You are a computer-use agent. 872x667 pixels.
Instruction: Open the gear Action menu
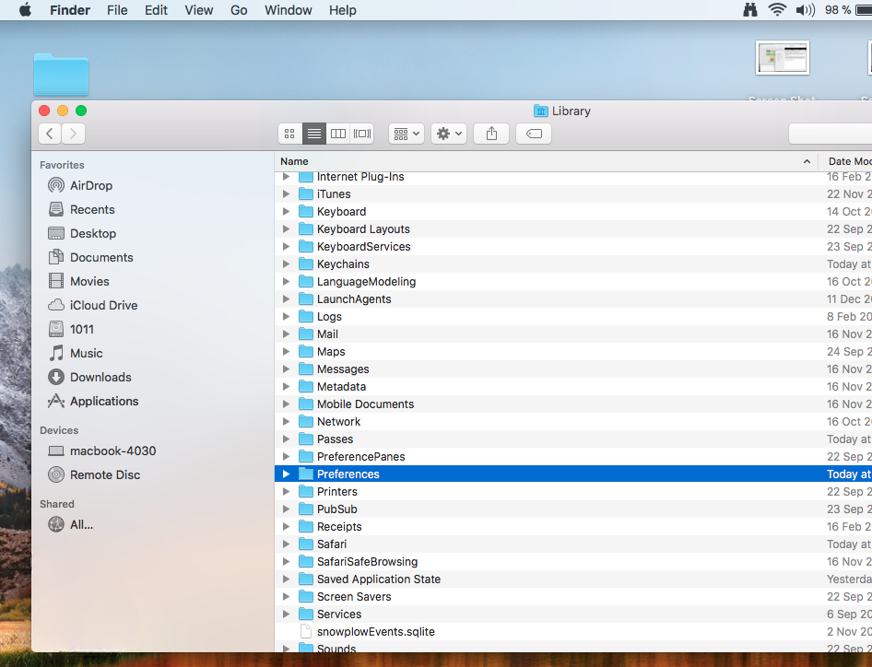449,134
